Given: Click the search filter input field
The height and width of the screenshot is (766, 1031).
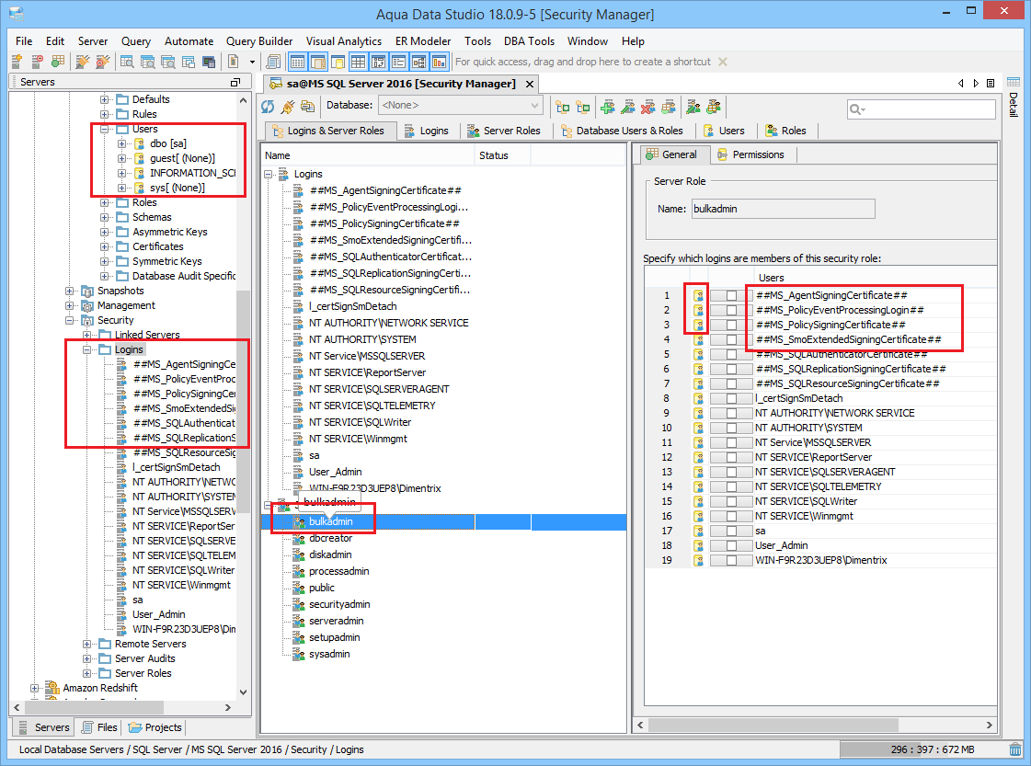Looking at the screenshot, I should click(x=921, y=109).
